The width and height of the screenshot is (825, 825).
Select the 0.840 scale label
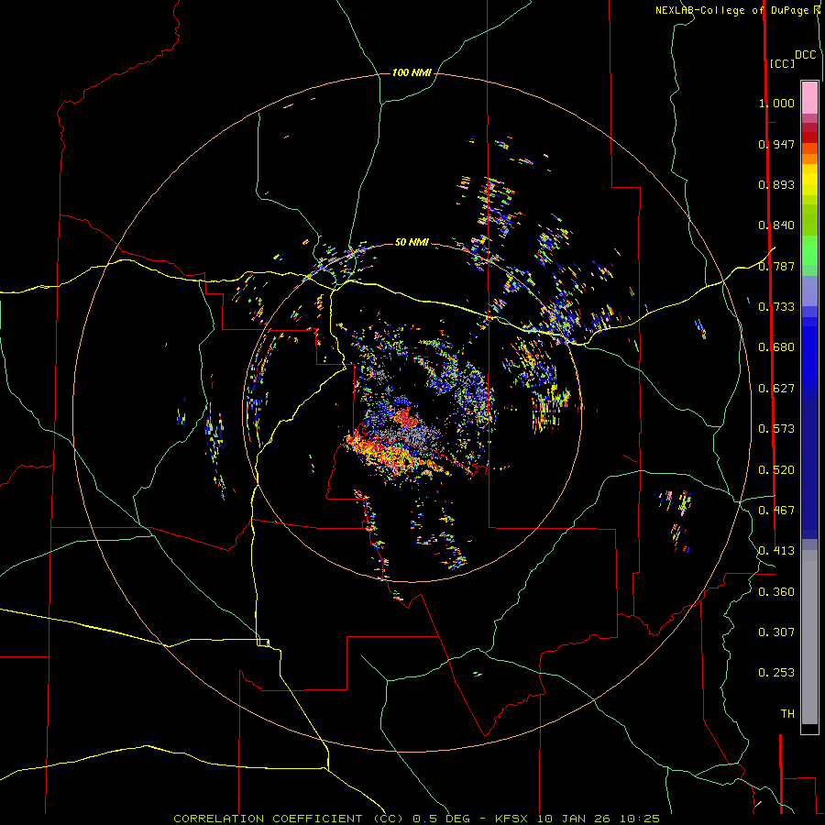[x=776, y=225]
